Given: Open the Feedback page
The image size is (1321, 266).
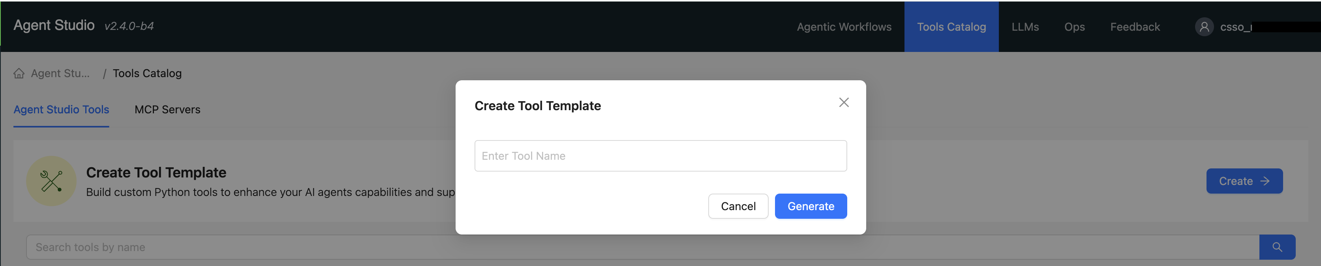Looking at the screenshot, I should [1134, 27].
